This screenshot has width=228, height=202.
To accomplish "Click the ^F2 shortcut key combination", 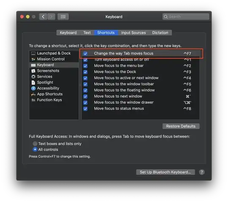I will point(187,66).
